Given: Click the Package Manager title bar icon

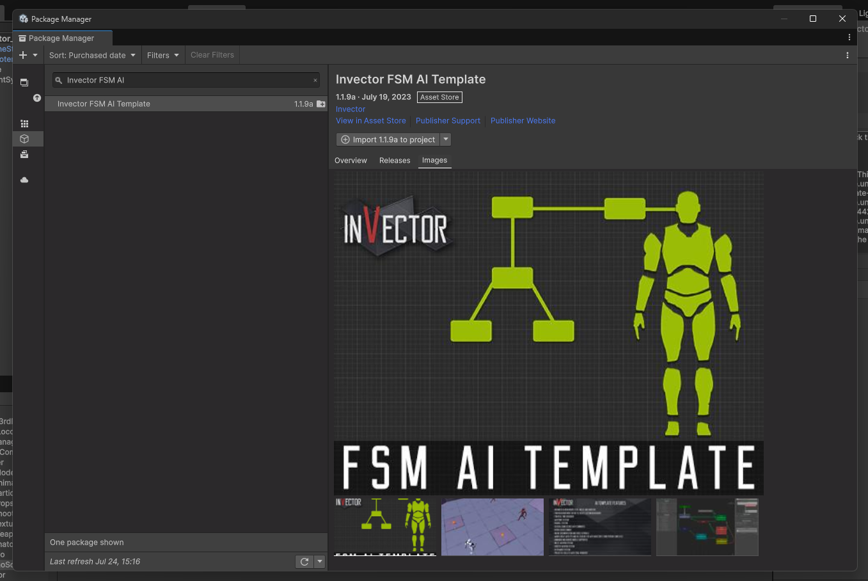Looking at the screenshot, I should [x=24, y=19].
